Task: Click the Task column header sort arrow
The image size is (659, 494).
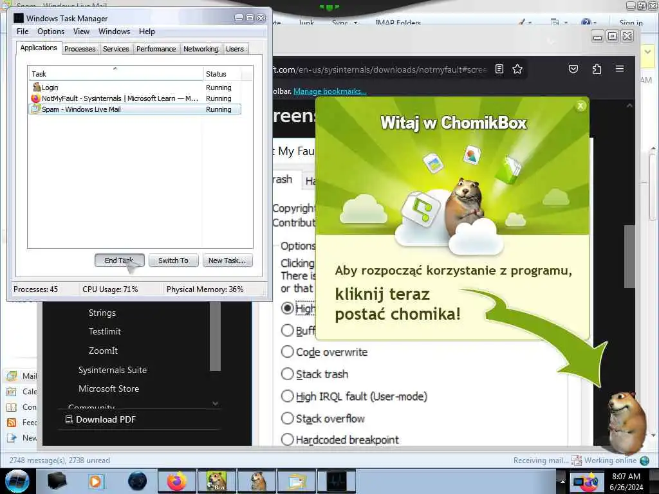Action: [x=115, y=68]
